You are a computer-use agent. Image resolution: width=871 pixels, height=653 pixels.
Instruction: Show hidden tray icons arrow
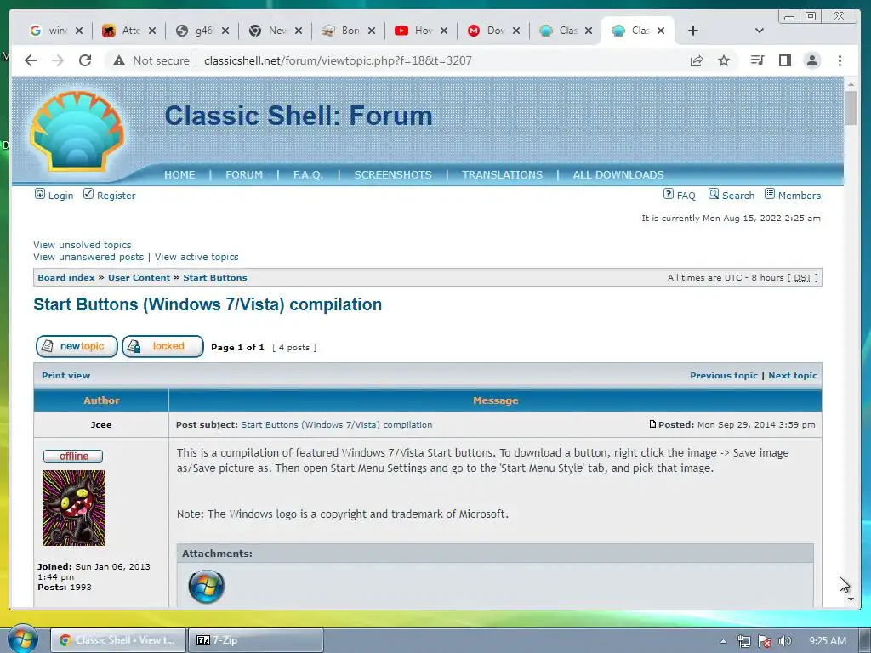click(x=723, y=641)
